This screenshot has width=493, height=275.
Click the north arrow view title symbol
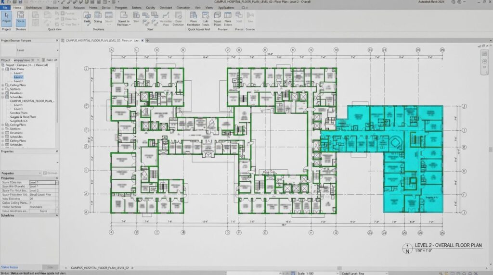(x=407, y=248)
